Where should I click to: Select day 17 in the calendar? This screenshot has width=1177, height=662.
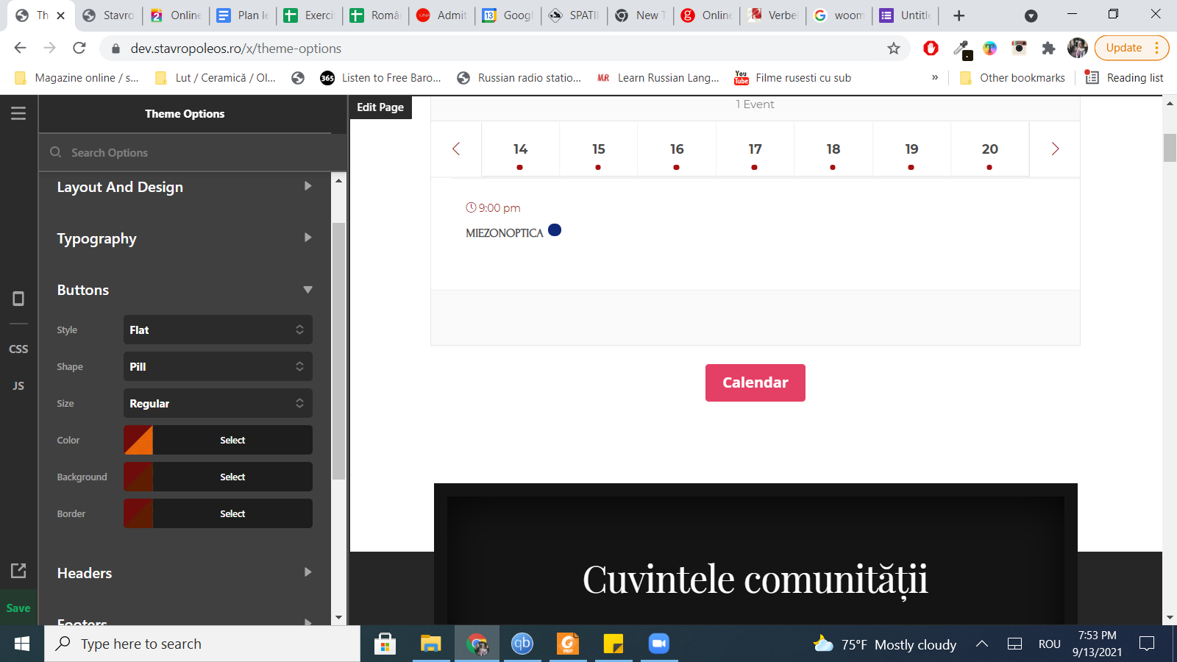click(x=755, y=150)
